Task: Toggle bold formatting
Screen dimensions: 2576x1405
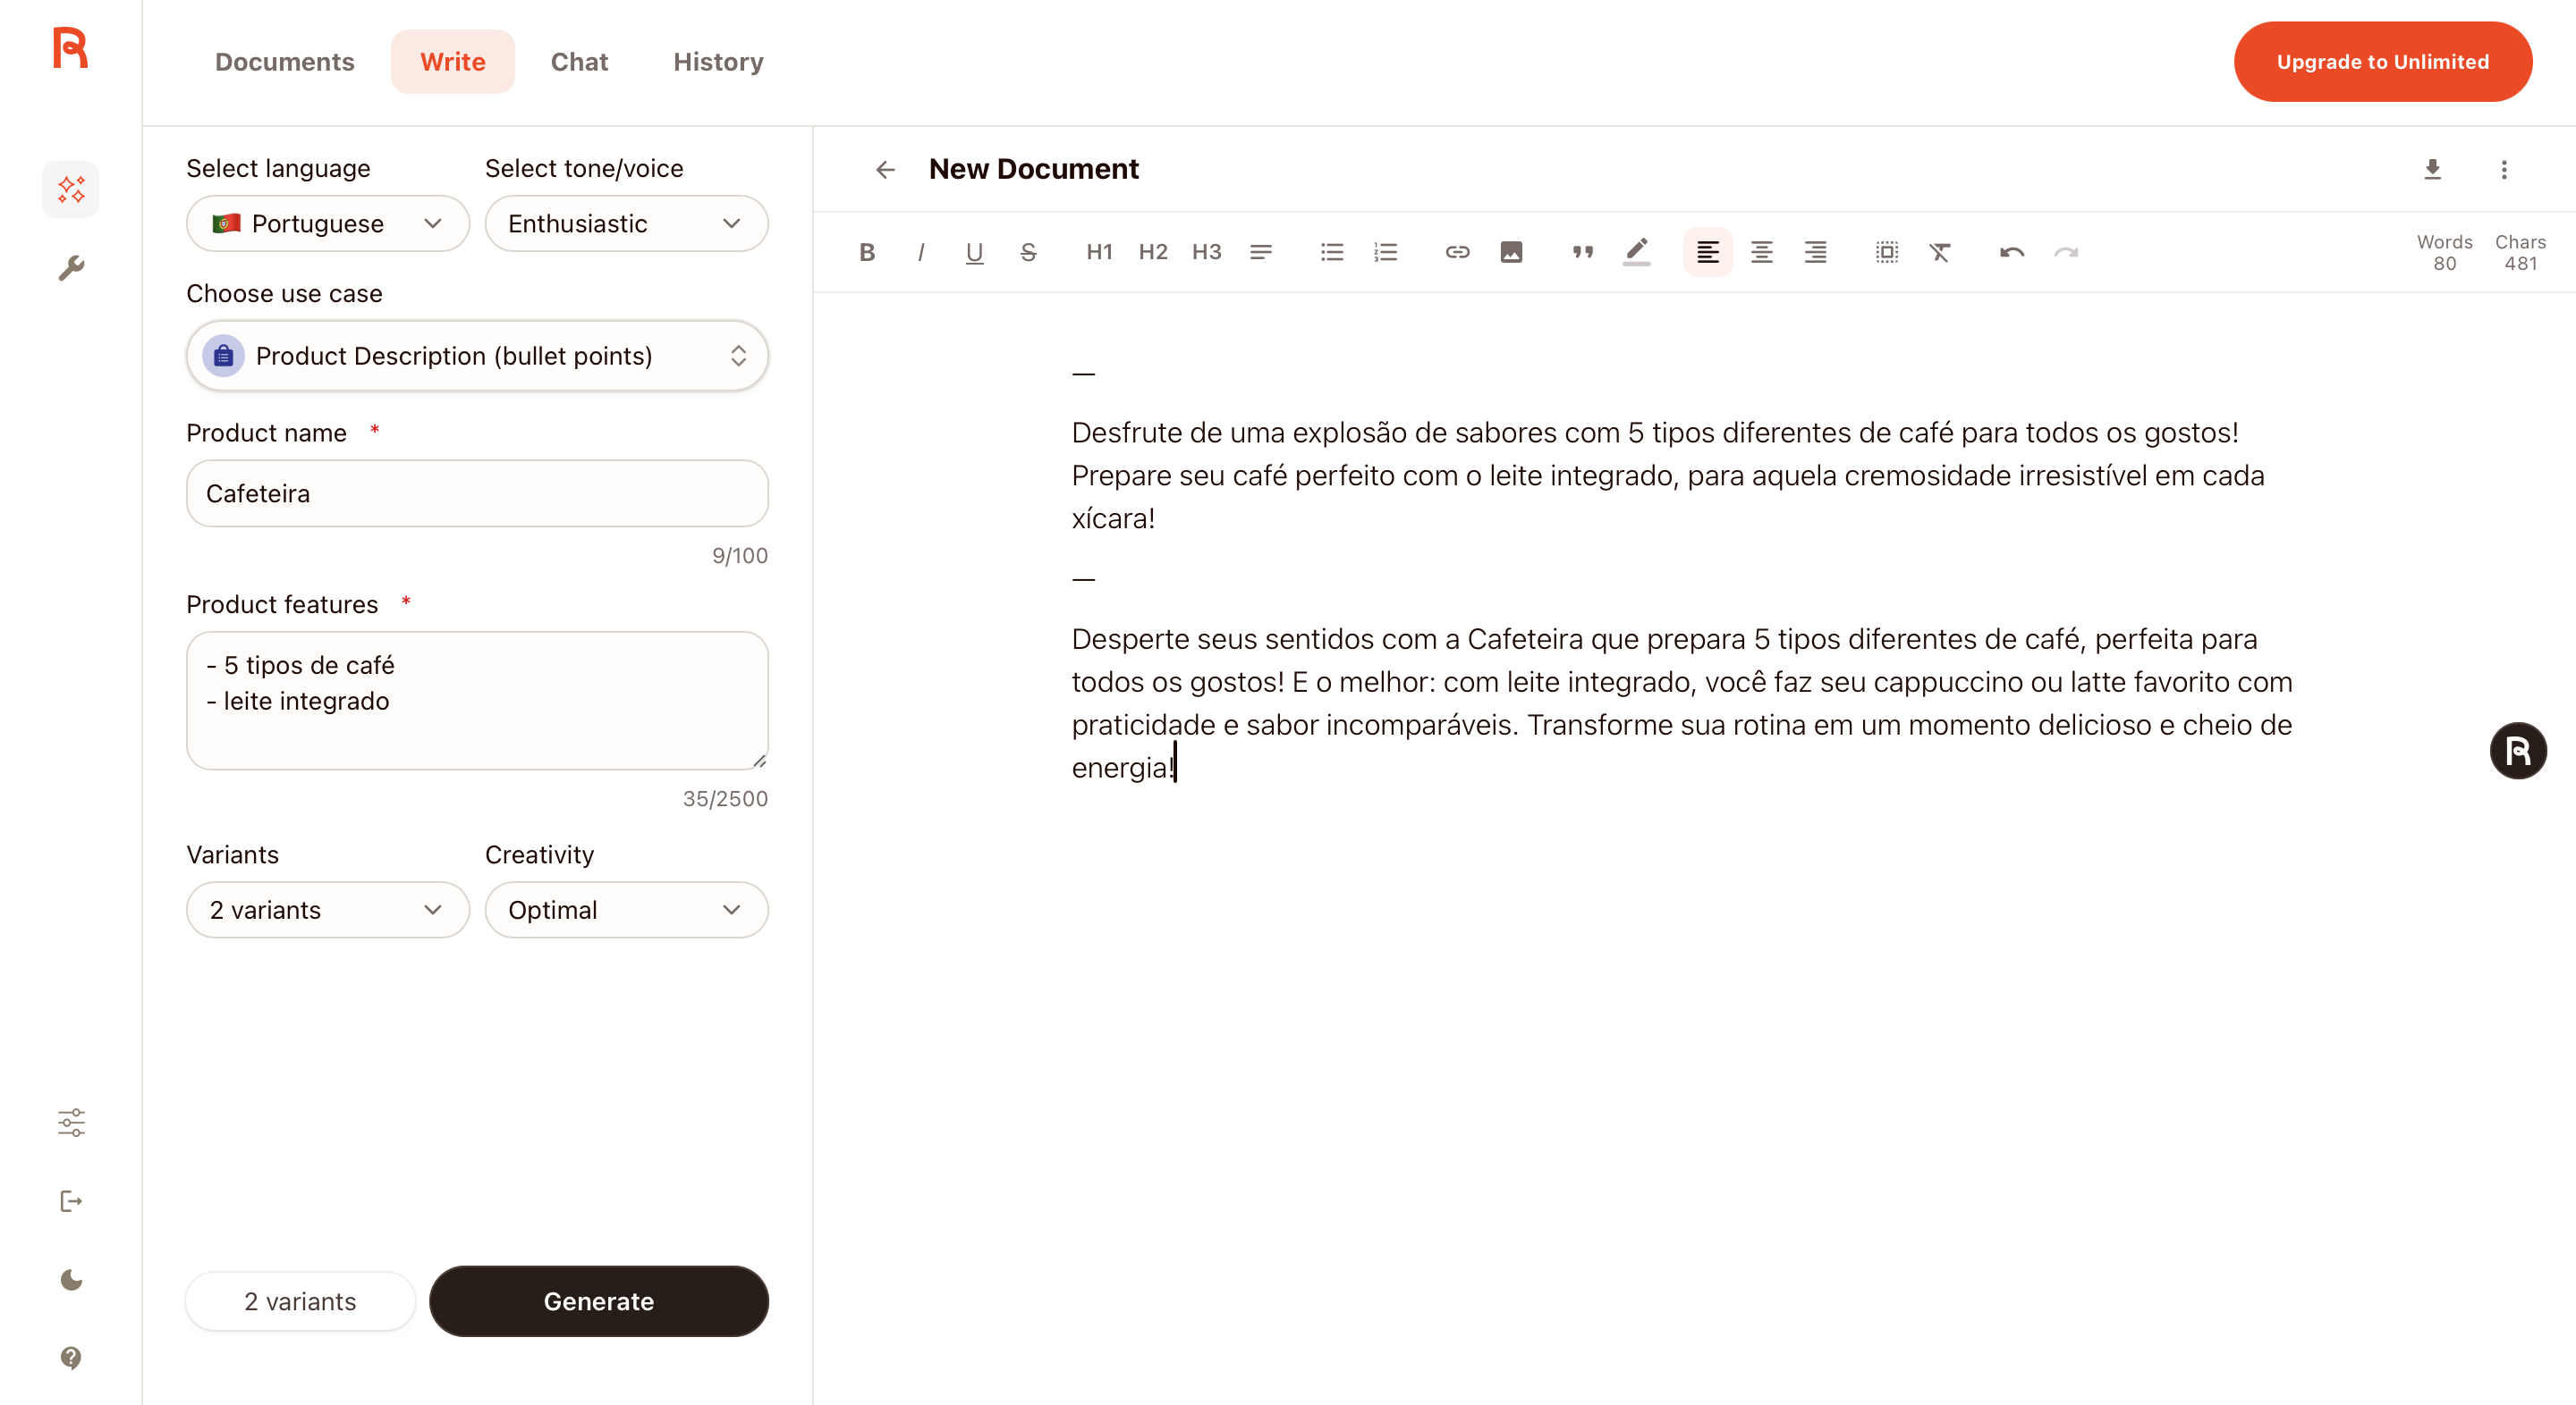Action: click(867, 253)
